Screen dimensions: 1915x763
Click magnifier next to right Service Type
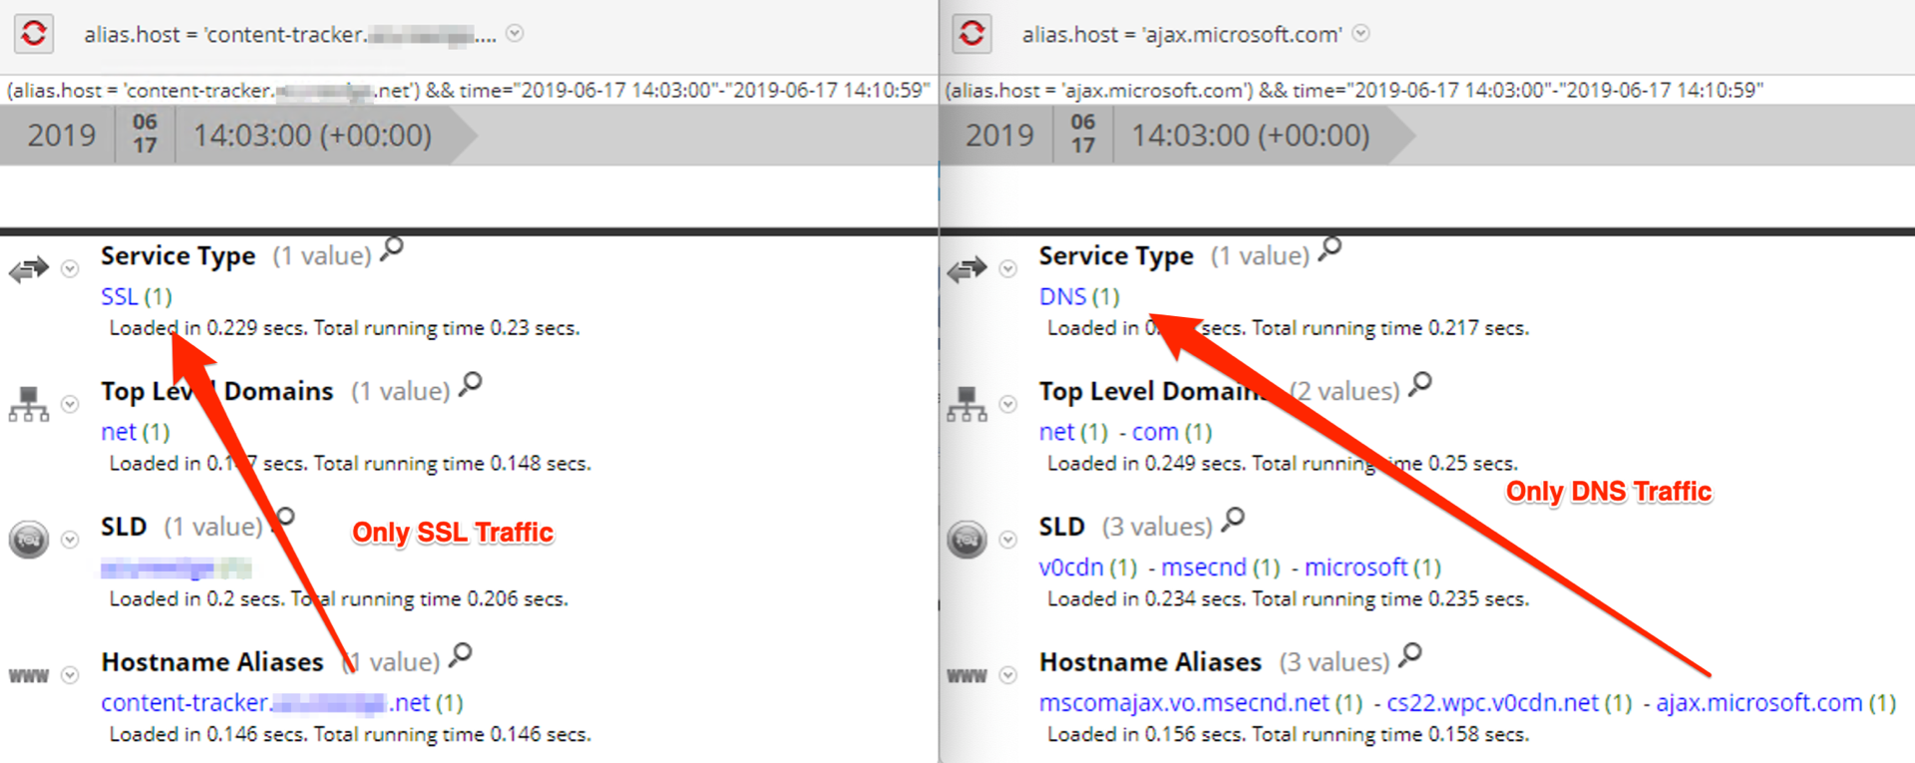coord(1331,247)
